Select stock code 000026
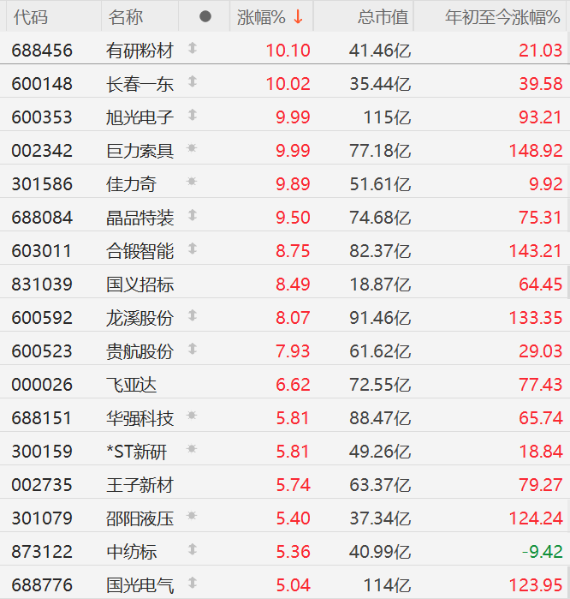570x599 pixels. (x=42, y=385)
